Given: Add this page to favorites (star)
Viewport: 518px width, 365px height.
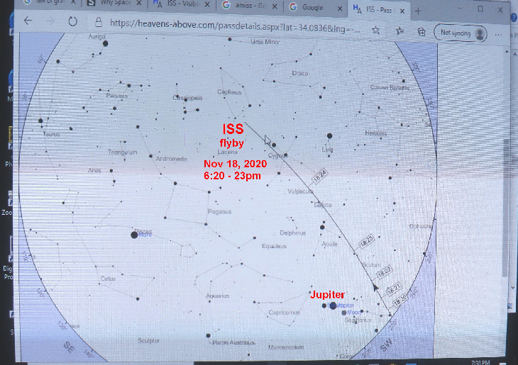Looking at the screenshot, I should 375,31.
